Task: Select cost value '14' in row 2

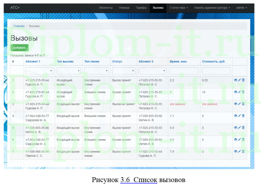Action: point(203,92)
